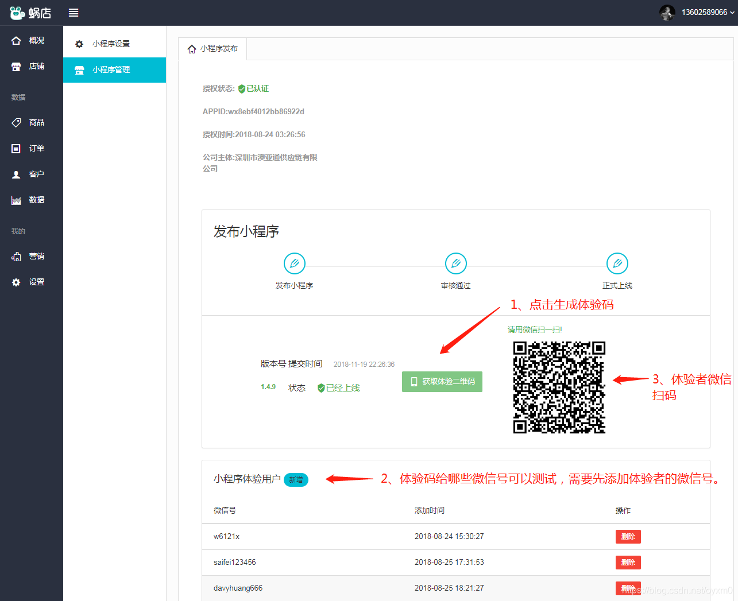
Task: Click the list icon beside 订单
Action: pos(16,149)
